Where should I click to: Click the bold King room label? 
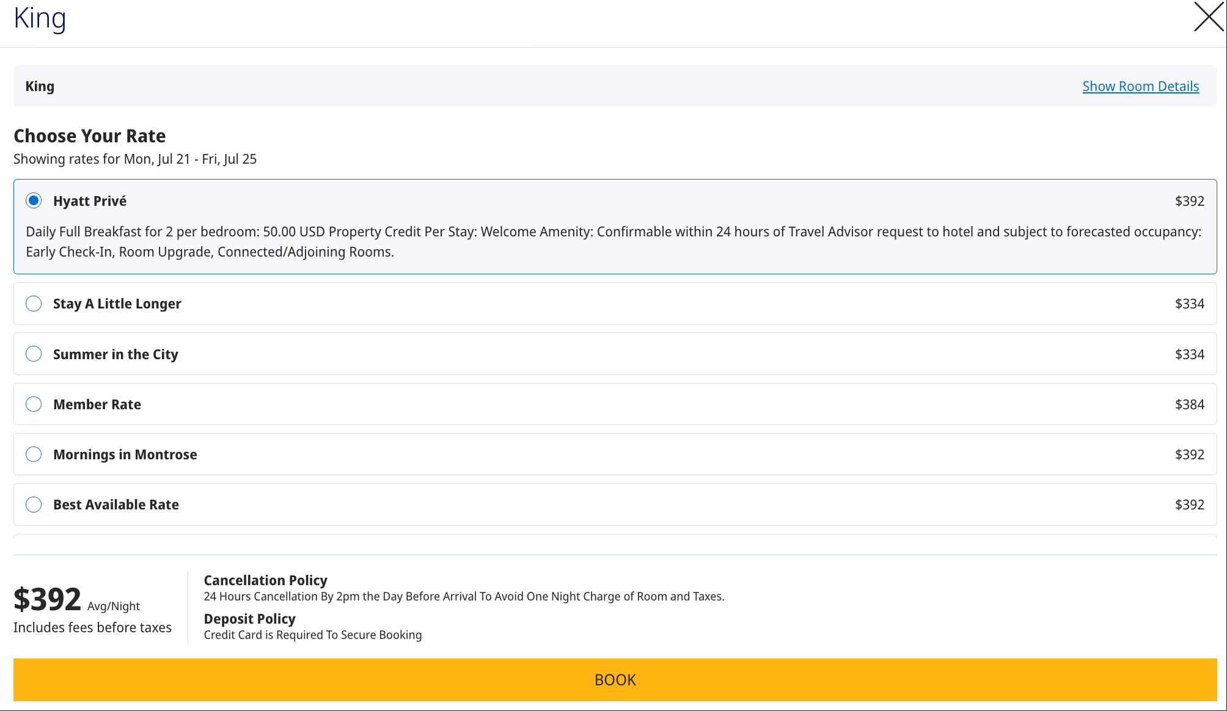(40, 86)
